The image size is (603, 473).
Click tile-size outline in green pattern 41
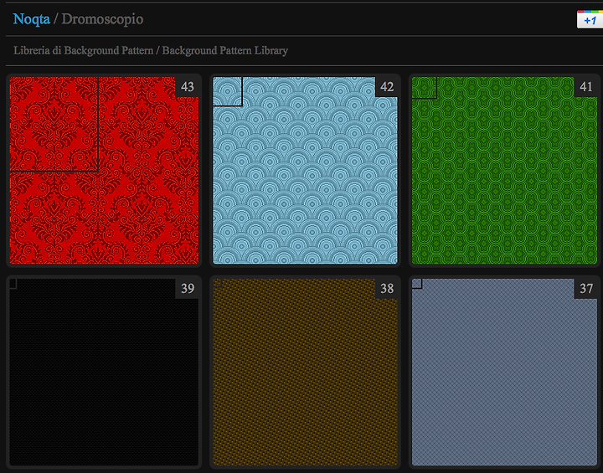[424, 88]
